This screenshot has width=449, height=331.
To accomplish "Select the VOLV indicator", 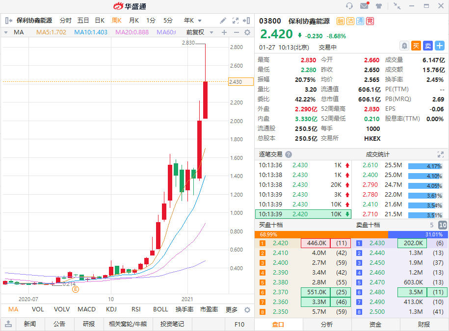I will (x=62, y=309).
